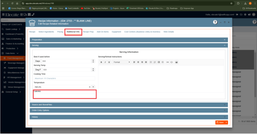Screen dimensions: 257x134
Task: Justify text in instructions editor
Action: (x=146, y=62)
